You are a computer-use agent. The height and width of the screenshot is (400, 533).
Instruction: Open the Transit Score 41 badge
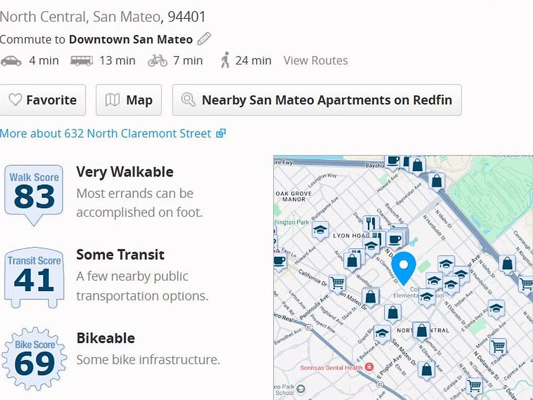[x=34, y=276]
